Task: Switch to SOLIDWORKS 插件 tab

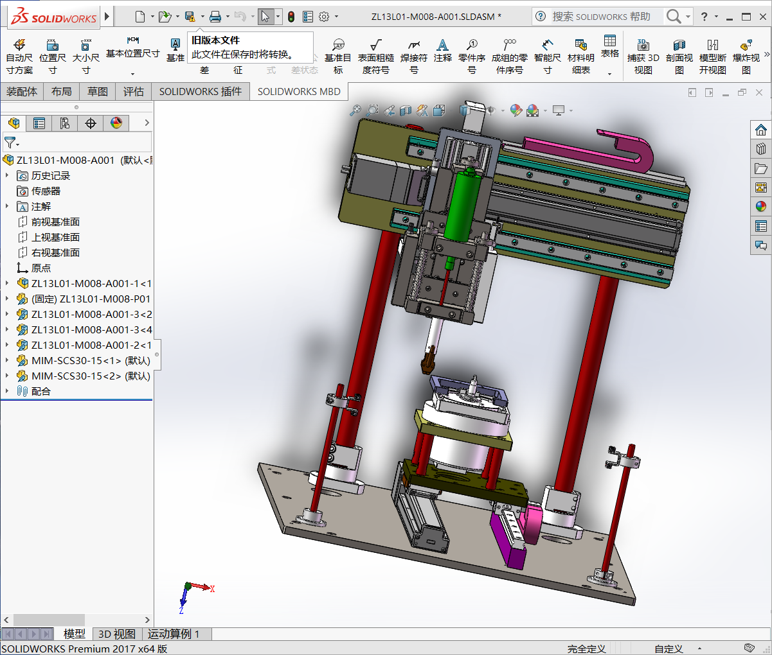Action: (201, 92)
